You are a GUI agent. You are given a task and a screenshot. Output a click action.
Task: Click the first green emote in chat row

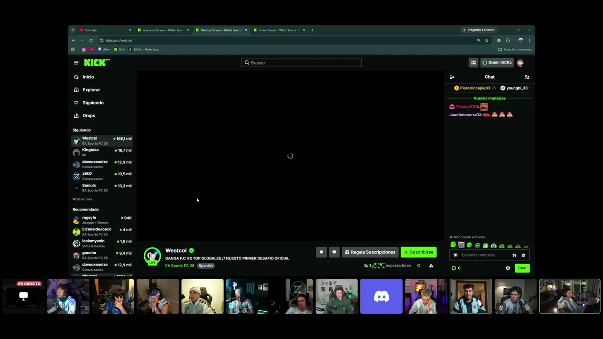pos(453,245)
